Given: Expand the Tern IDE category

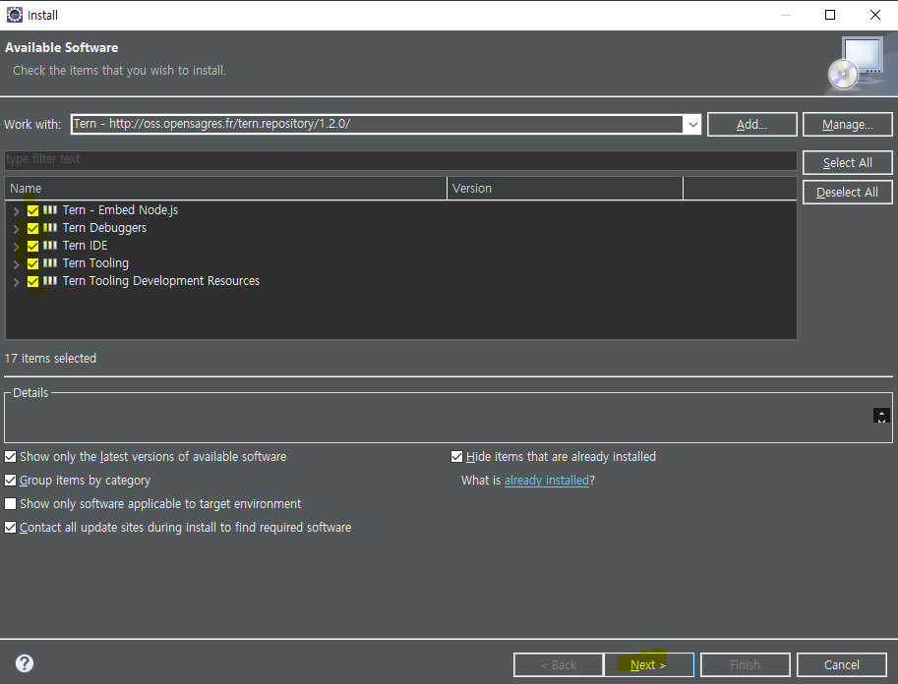Looking at the screenshot, I should coord(16,247).
